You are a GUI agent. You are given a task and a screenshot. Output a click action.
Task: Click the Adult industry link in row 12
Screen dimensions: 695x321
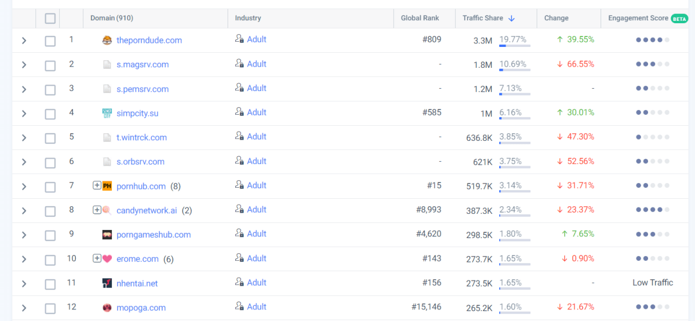point(257,307)
